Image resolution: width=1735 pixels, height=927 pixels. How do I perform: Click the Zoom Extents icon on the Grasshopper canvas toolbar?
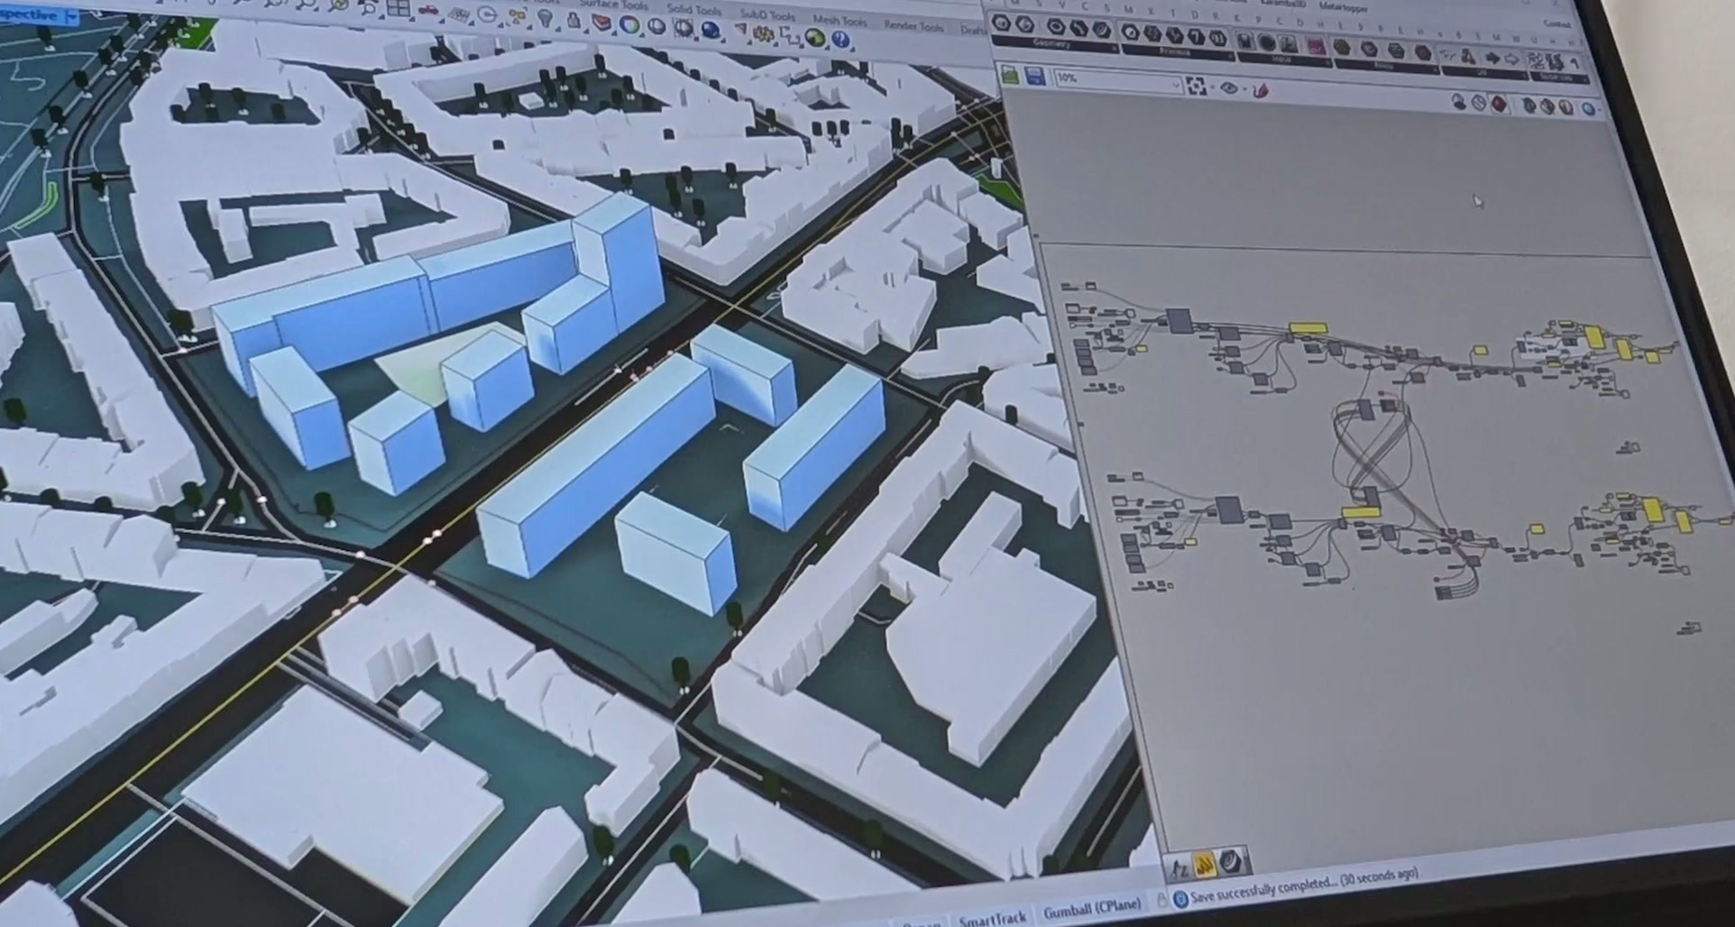tap(1198, 86)
